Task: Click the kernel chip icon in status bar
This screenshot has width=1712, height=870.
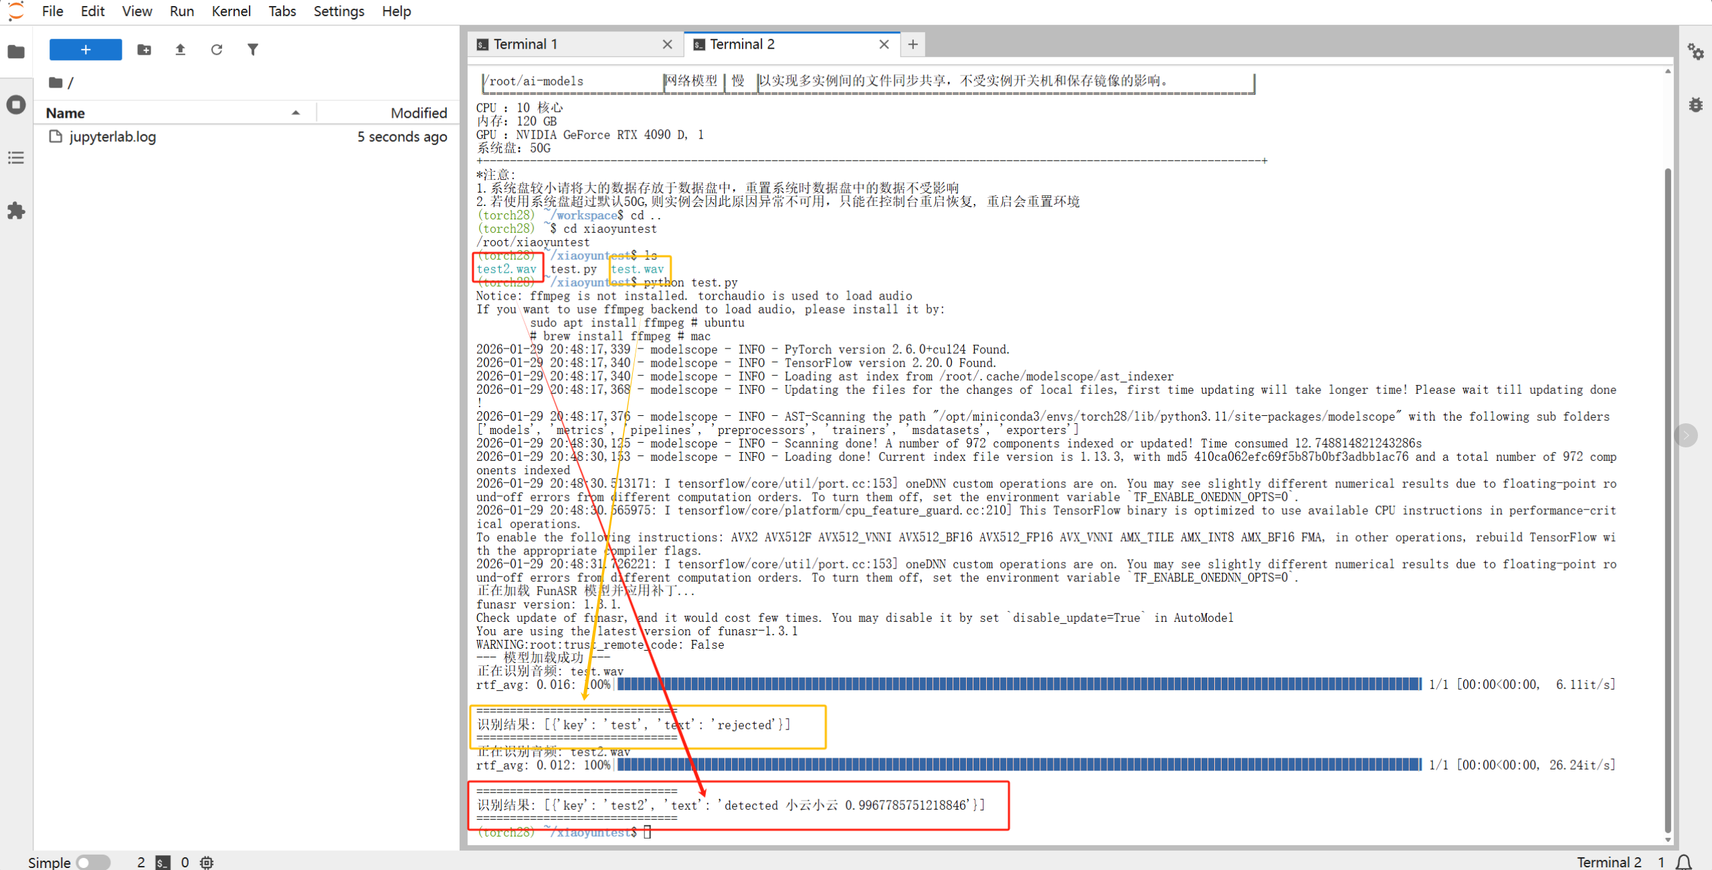Action: (x=207, y=863)
